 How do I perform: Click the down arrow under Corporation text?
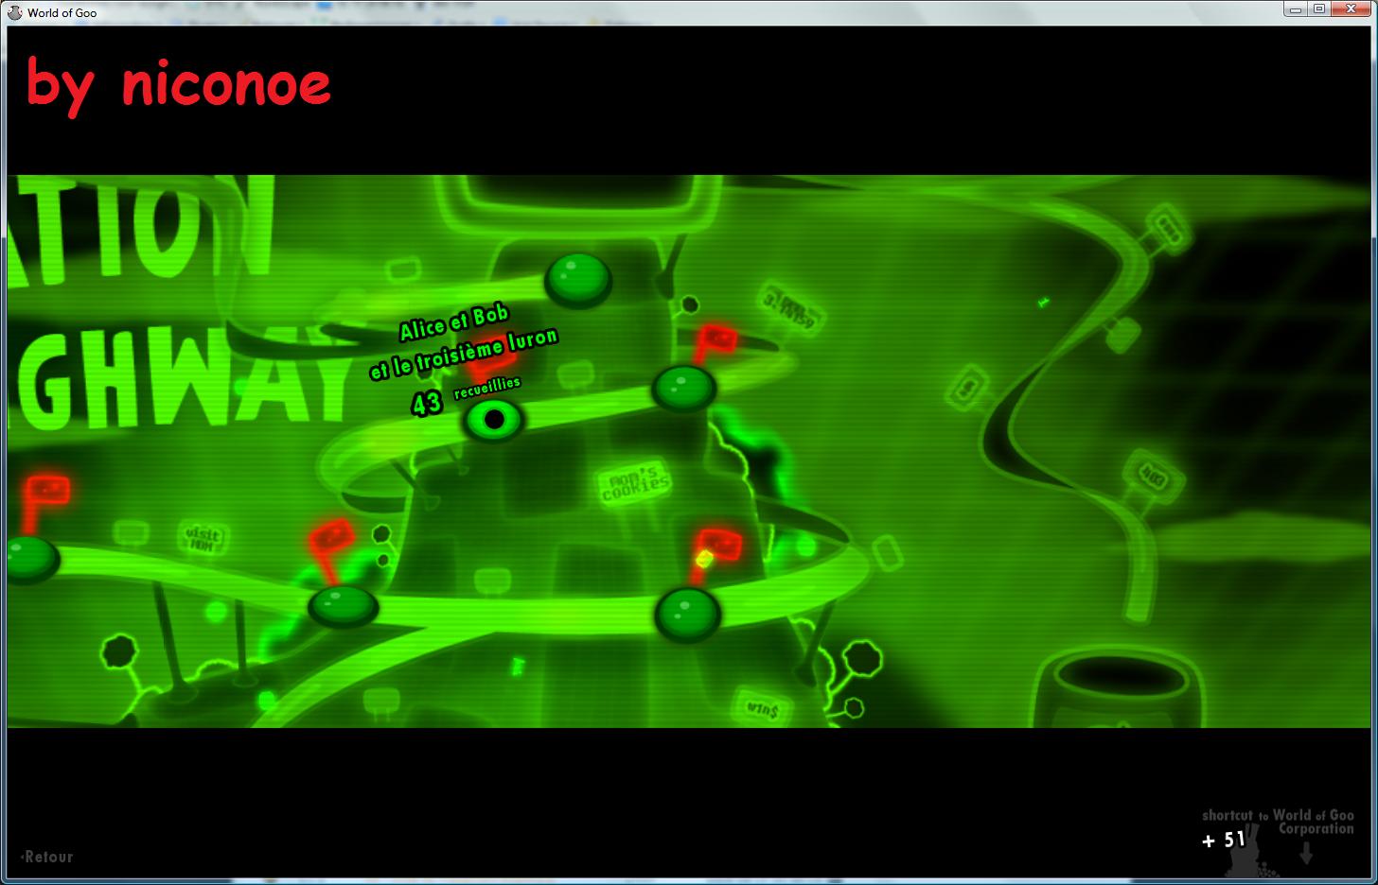point(1306,853)
